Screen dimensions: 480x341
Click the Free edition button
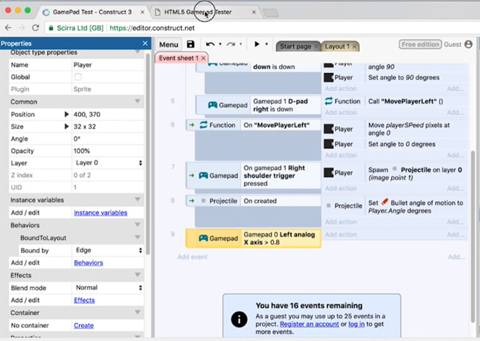(420, 45)
